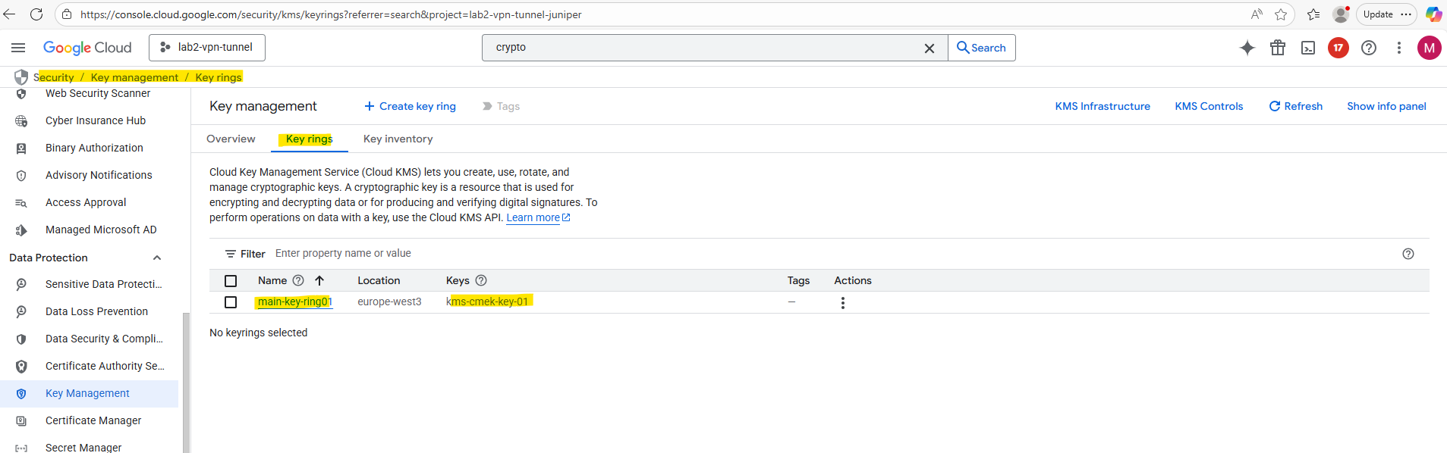Screen dimensions: 1447x453
Task: Collapse the Data Protection section
Action: [157, 258]
